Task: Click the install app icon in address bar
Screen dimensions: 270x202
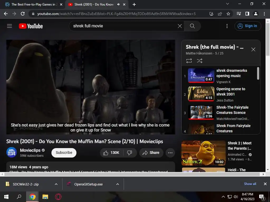Action: point(211,14)
